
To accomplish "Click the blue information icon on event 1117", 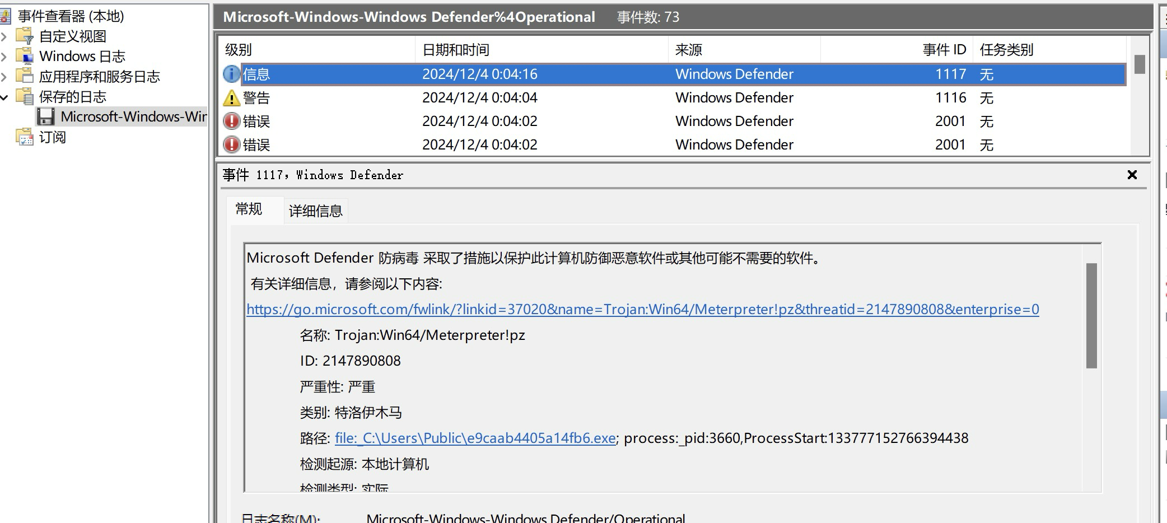I will coord(231,74).
